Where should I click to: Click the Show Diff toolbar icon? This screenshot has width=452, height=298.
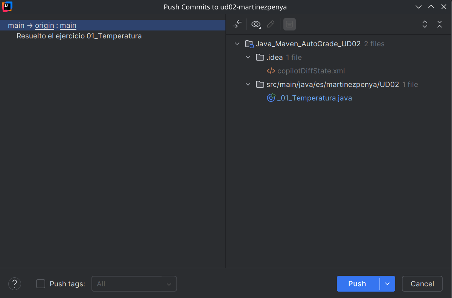237,24
